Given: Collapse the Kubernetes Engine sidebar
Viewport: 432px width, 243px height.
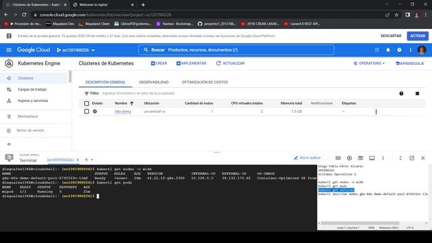Looking at the screenshot, I should [9, 144].
